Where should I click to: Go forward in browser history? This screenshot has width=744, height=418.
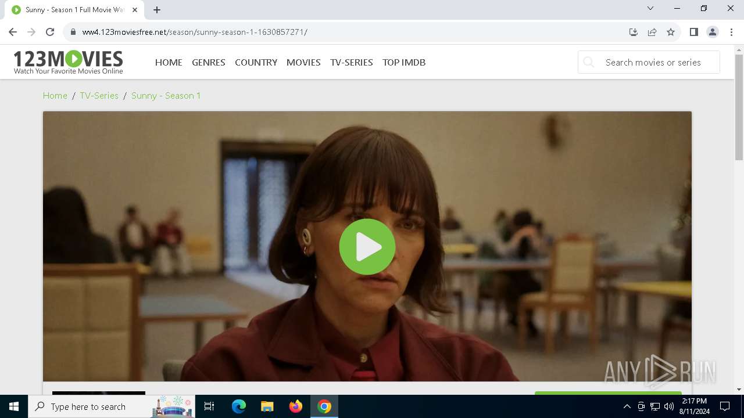[31, 32]
